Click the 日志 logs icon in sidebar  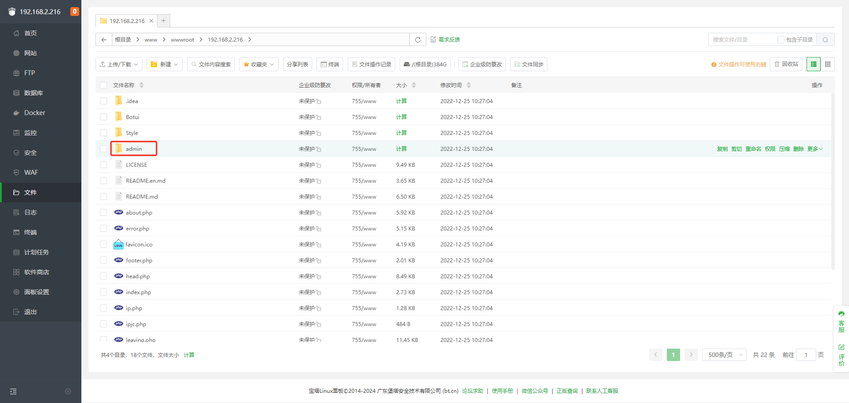(x=16, y=212)
